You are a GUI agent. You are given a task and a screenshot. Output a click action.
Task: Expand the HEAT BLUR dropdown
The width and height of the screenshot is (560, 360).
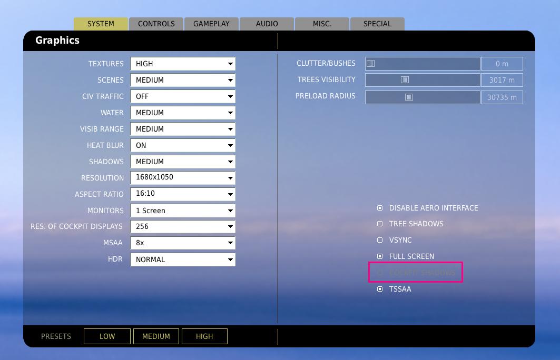pyautogui.click(x=183, y=146)
